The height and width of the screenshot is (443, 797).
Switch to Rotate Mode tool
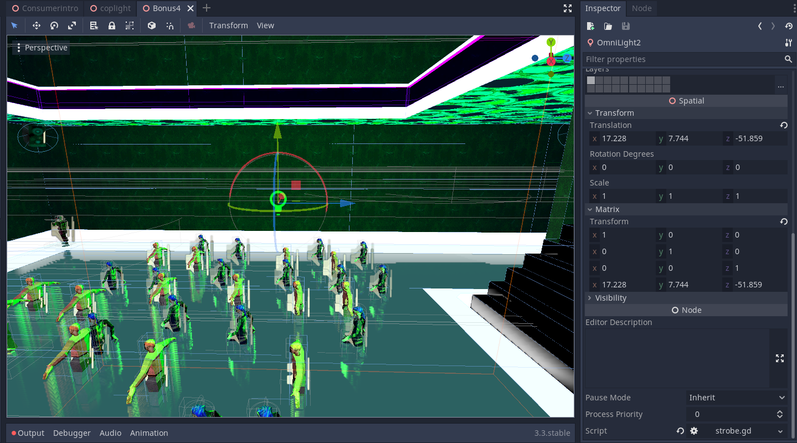coord(54,25)
